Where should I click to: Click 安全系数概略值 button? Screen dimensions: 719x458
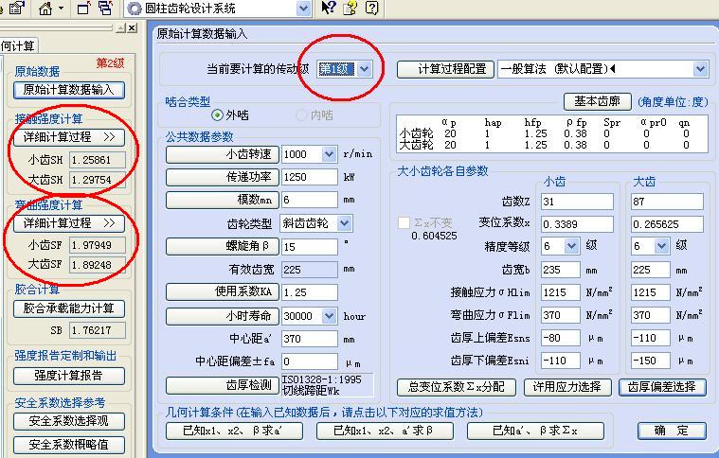point(69,444)
